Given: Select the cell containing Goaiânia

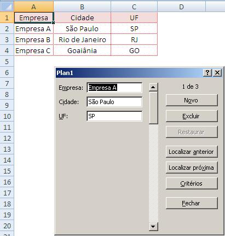Looking at the screenshot, I should point(82,50).
